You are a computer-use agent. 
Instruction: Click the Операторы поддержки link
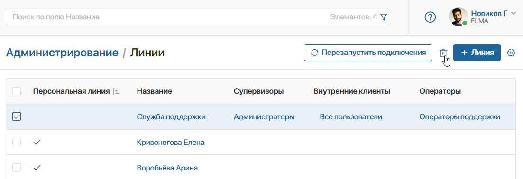pos(459,117)
